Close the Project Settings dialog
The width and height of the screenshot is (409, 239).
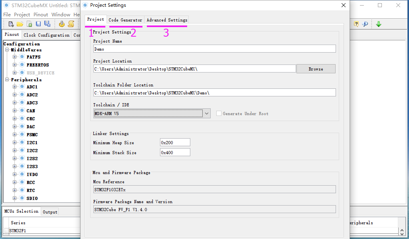[344, 5]
